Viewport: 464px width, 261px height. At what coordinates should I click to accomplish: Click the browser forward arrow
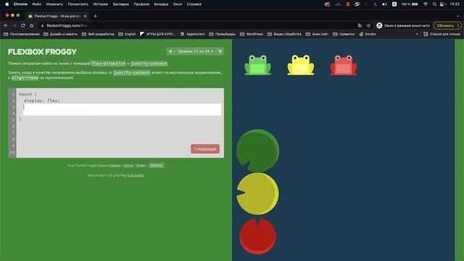coord(14,26)
